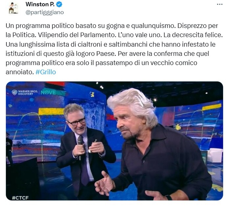Viewport: 227px width, 206px height.
Task: Click the red stripe atop studio backdrop
Action: point(55,83)
